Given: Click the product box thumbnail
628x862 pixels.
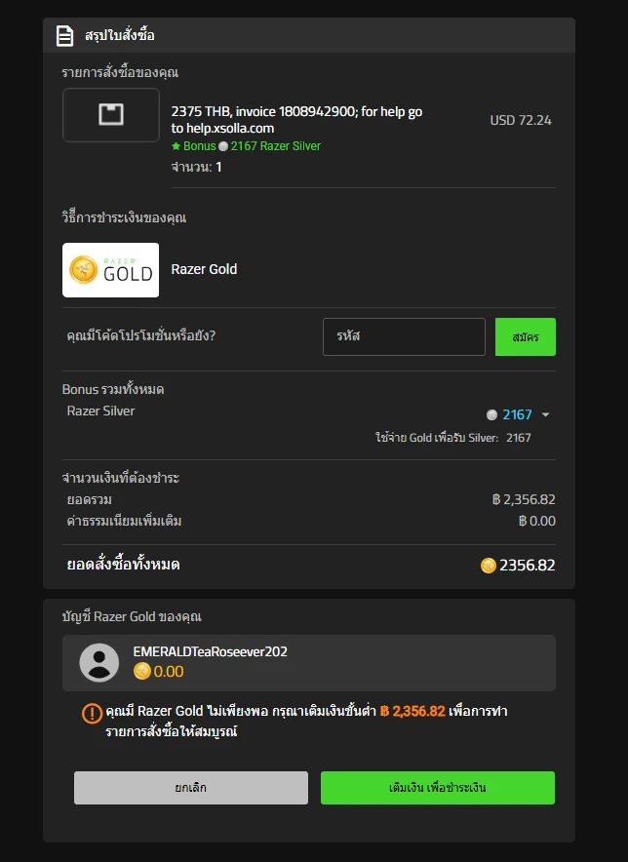Looking at the screenshot, I should (x=111, y=115).
